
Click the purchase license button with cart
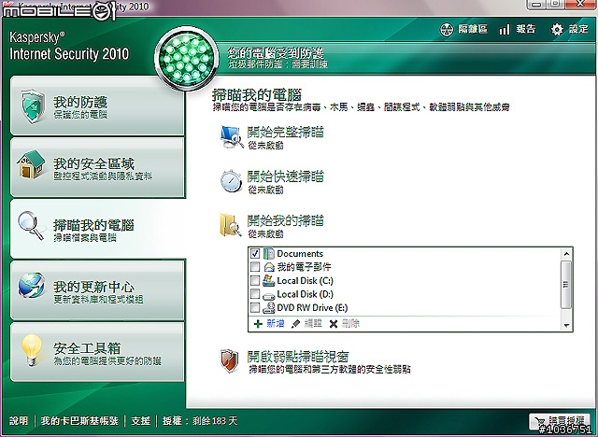coord(559,421)
